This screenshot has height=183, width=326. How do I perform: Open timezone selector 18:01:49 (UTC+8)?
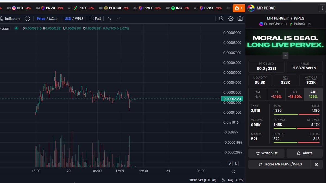tap(203, 180)
